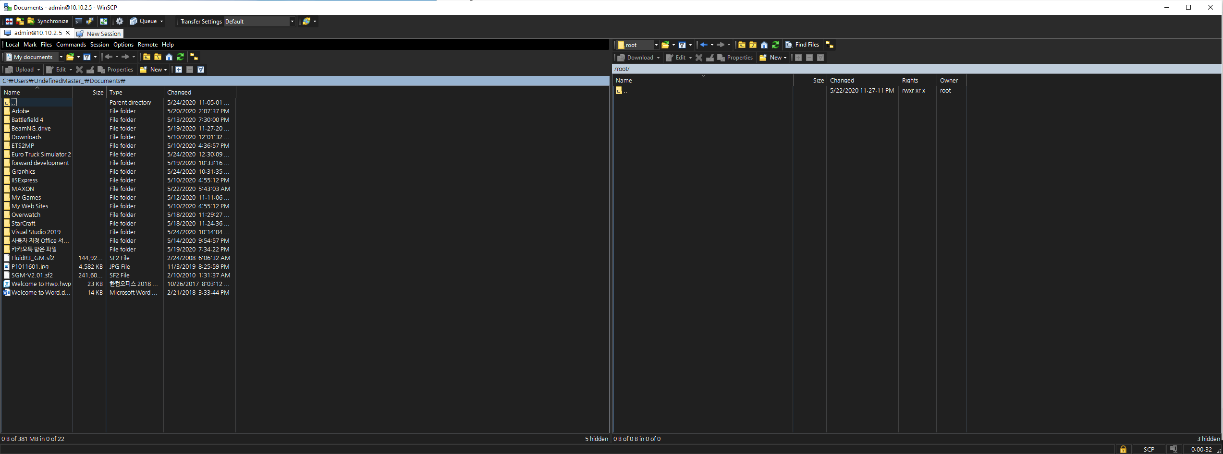
Task: Close the admin@10.10.2.5 session tab
Action: coord(68,33)
